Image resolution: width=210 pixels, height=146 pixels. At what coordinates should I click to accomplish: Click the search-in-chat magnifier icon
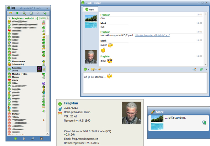[194, 69]
